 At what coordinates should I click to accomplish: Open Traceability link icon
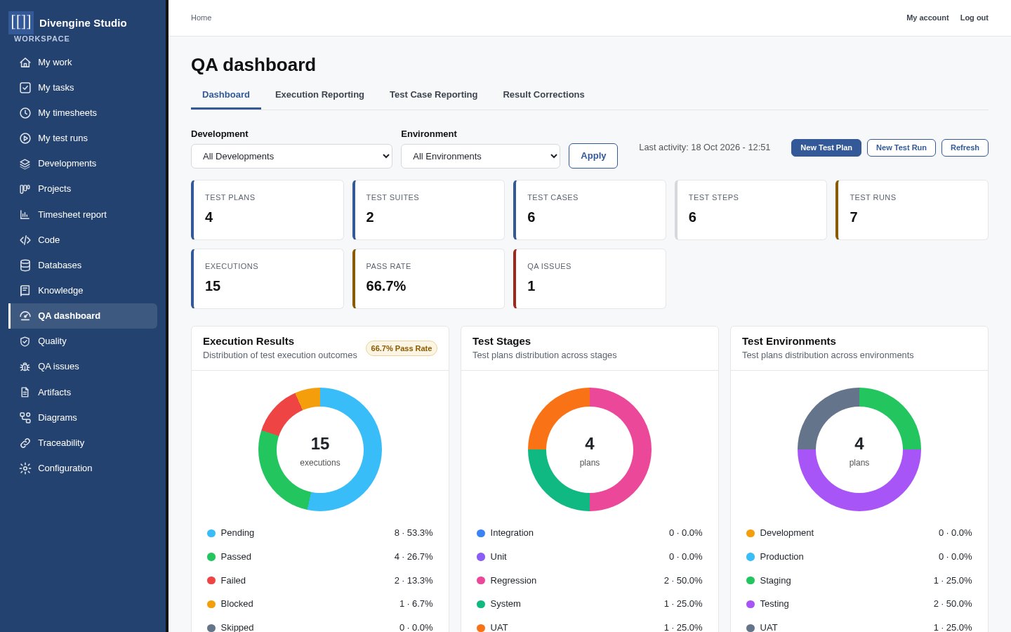(25, 443)
